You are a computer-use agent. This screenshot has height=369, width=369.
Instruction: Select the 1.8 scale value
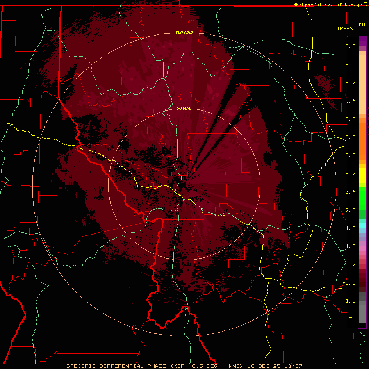pos(351,228)
